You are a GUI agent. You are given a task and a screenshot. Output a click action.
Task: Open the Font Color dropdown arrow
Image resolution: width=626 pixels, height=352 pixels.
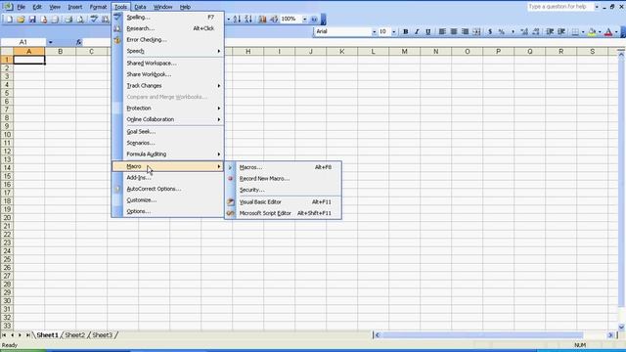click(x=616, y=31)
